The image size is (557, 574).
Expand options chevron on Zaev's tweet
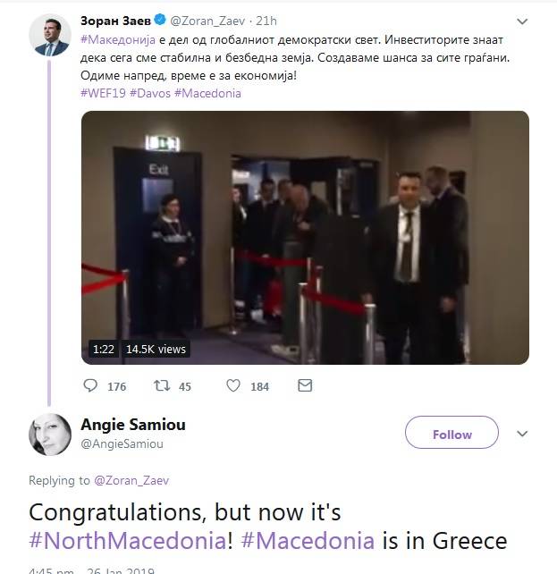coord(522,21)
